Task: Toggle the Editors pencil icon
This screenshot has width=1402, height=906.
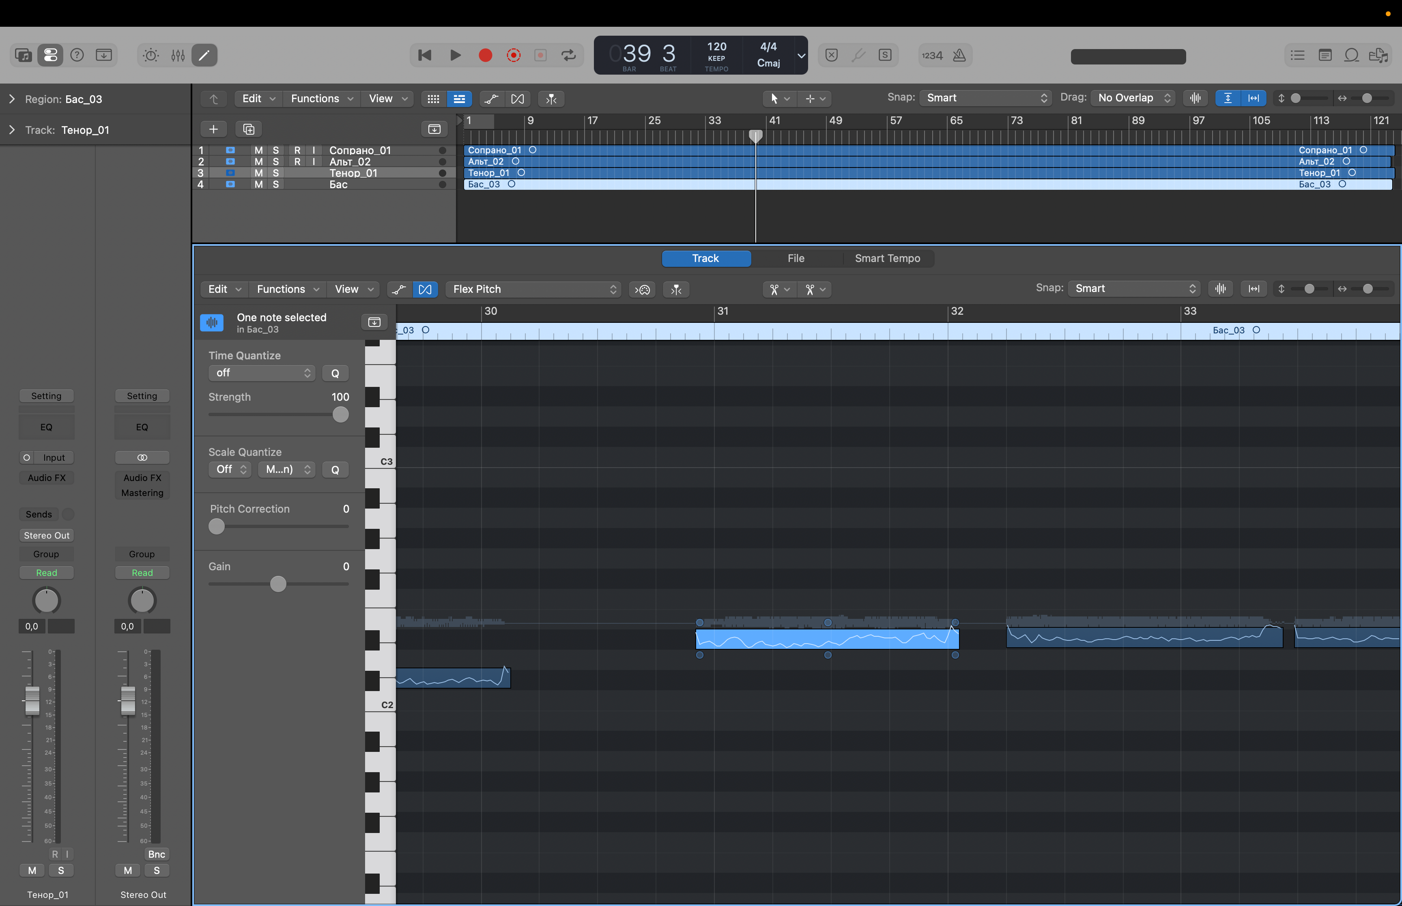Action: tap(204, 55)
